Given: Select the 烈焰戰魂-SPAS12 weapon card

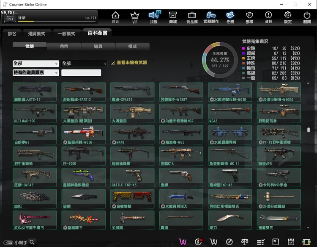Looking at the screenshot, I should 84,92.
